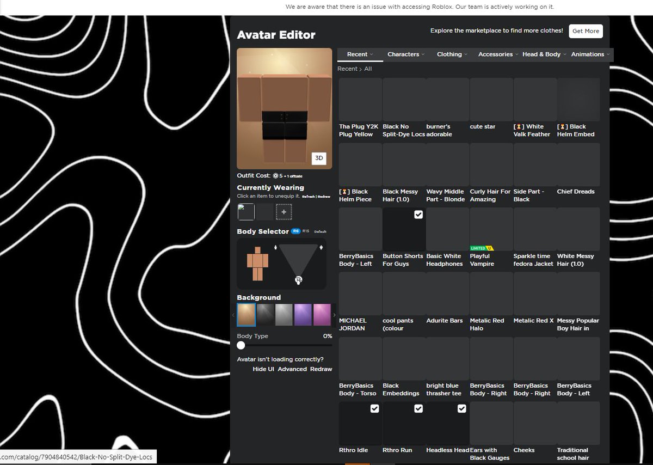Click the Get More button
Image resolution: width=653 pixels, height=465 pixels.
click(586, 31)
